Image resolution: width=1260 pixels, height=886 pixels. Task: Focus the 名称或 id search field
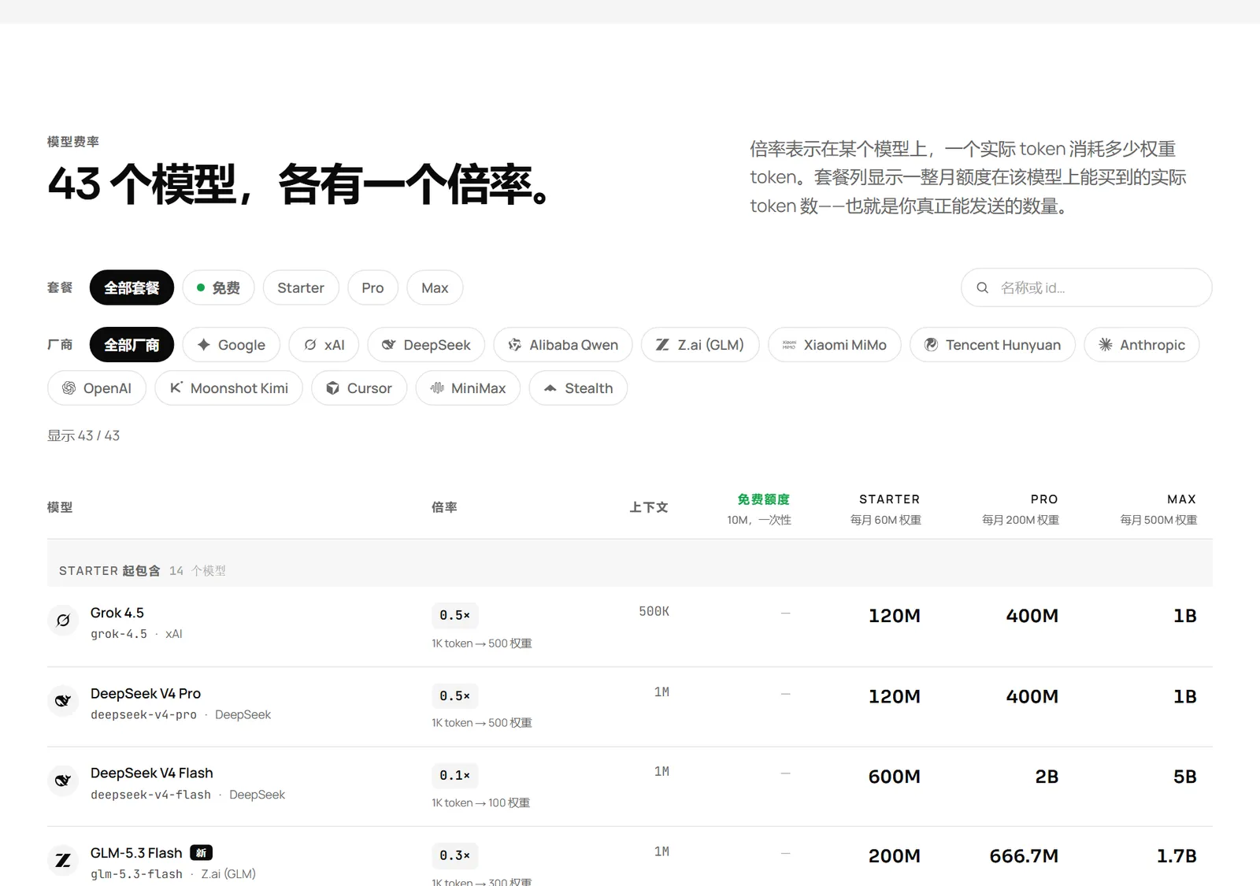coord(1087,287)
